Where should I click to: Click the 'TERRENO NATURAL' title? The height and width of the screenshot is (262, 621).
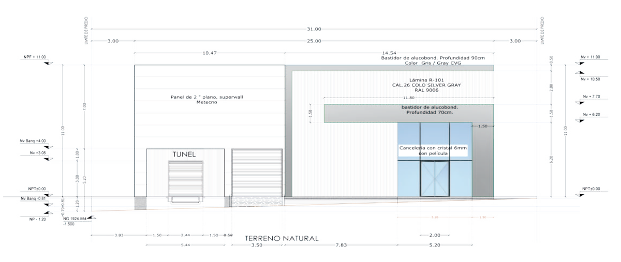pyautogui.click(x=282, y=238)
